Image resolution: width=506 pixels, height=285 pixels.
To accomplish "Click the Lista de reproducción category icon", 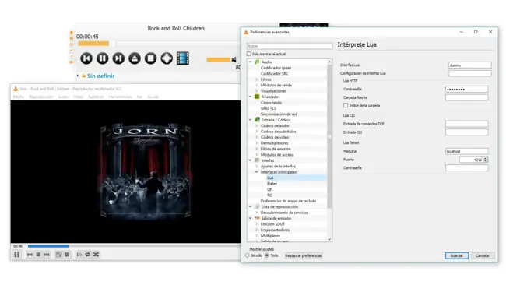I will pyautogui.click(x=257, y=206).
